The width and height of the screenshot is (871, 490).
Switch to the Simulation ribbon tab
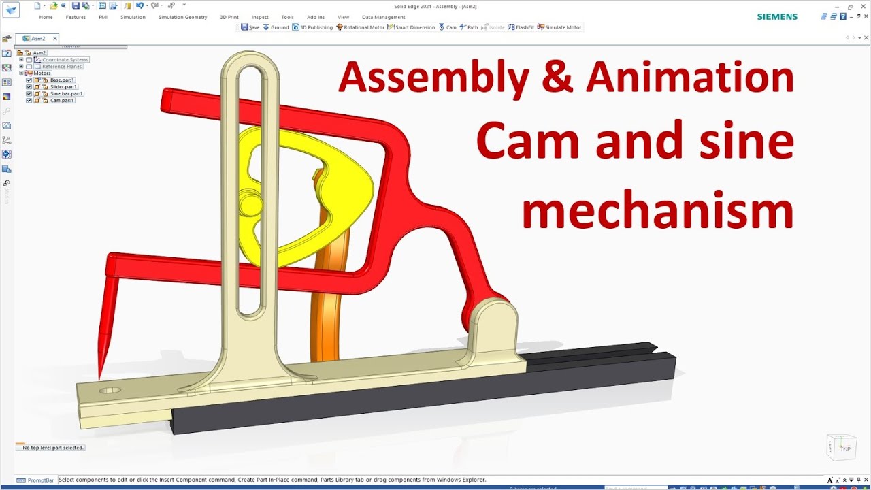tap(133, 17)
